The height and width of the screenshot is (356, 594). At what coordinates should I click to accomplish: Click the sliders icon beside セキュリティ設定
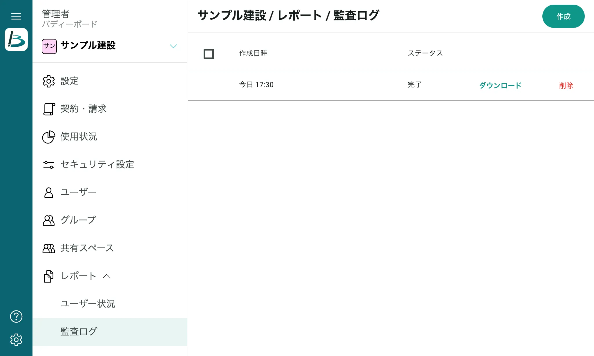pos(49,165)
